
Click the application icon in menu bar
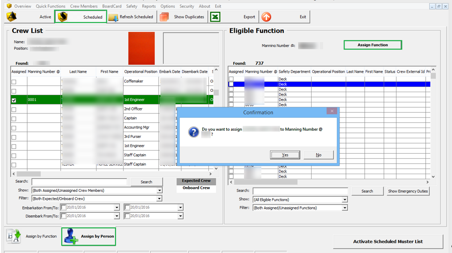click(x=9, y=6)
